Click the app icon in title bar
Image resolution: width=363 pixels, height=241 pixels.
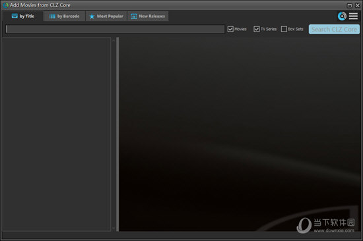click(x=5, y=5)
